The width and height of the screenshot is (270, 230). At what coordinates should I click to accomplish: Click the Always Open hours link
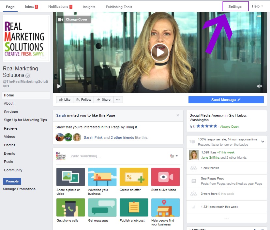229,127
